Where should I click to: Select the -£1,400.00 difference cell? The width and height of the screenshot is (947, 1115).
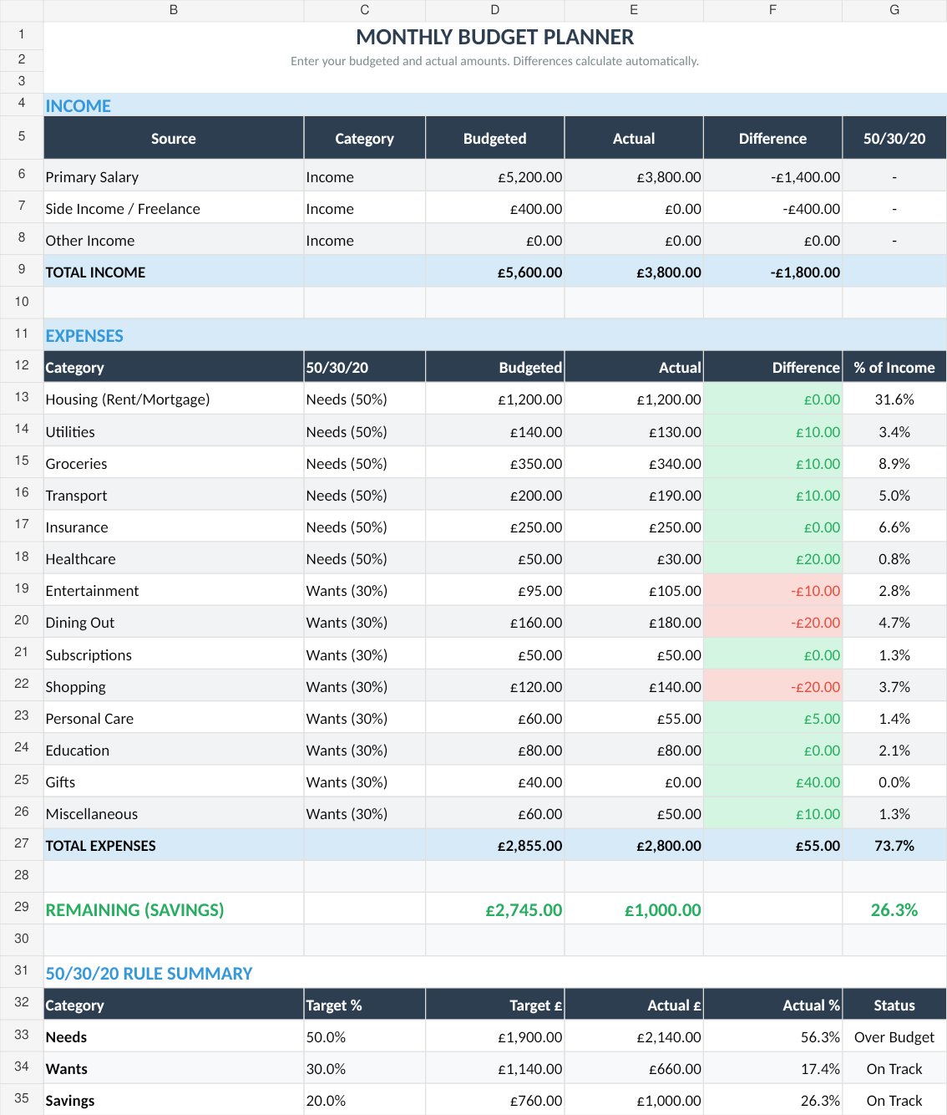[x=772, y=176]
